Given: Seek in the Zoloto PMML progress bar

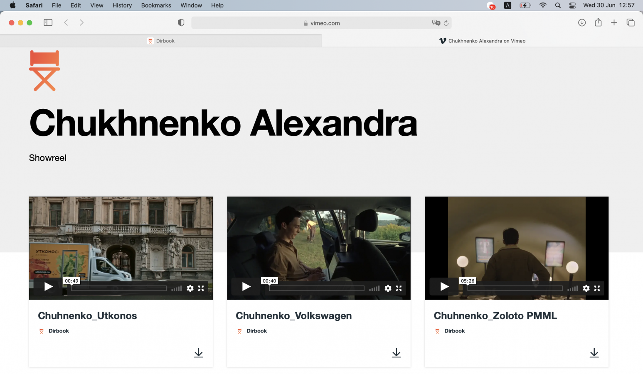Looking at the screenshot, I should tap(515, 288).
